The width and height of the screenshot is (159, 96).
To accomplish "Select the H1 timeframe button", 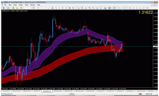I will click(x=133, y=8).
